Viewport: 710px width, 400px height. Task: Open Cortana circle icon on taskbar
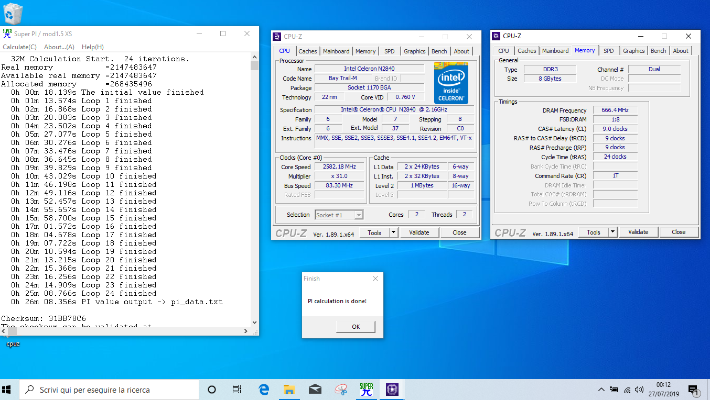point(212,390)
